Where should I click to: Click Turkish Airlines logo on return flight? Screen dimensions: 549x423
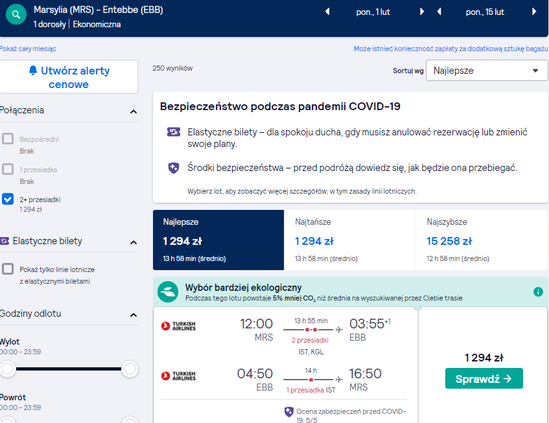(178, 376)
